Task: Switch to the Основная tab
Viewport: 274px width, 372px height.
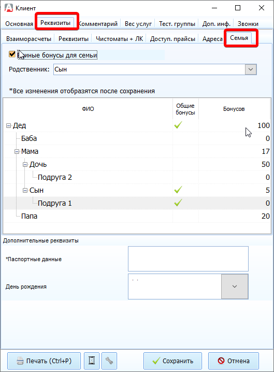Action: [19, 24]
